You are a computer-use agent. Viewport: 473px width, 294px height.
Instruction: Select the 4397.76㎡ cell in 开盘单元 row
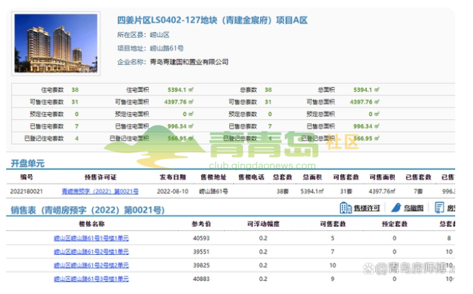(382, 191)
